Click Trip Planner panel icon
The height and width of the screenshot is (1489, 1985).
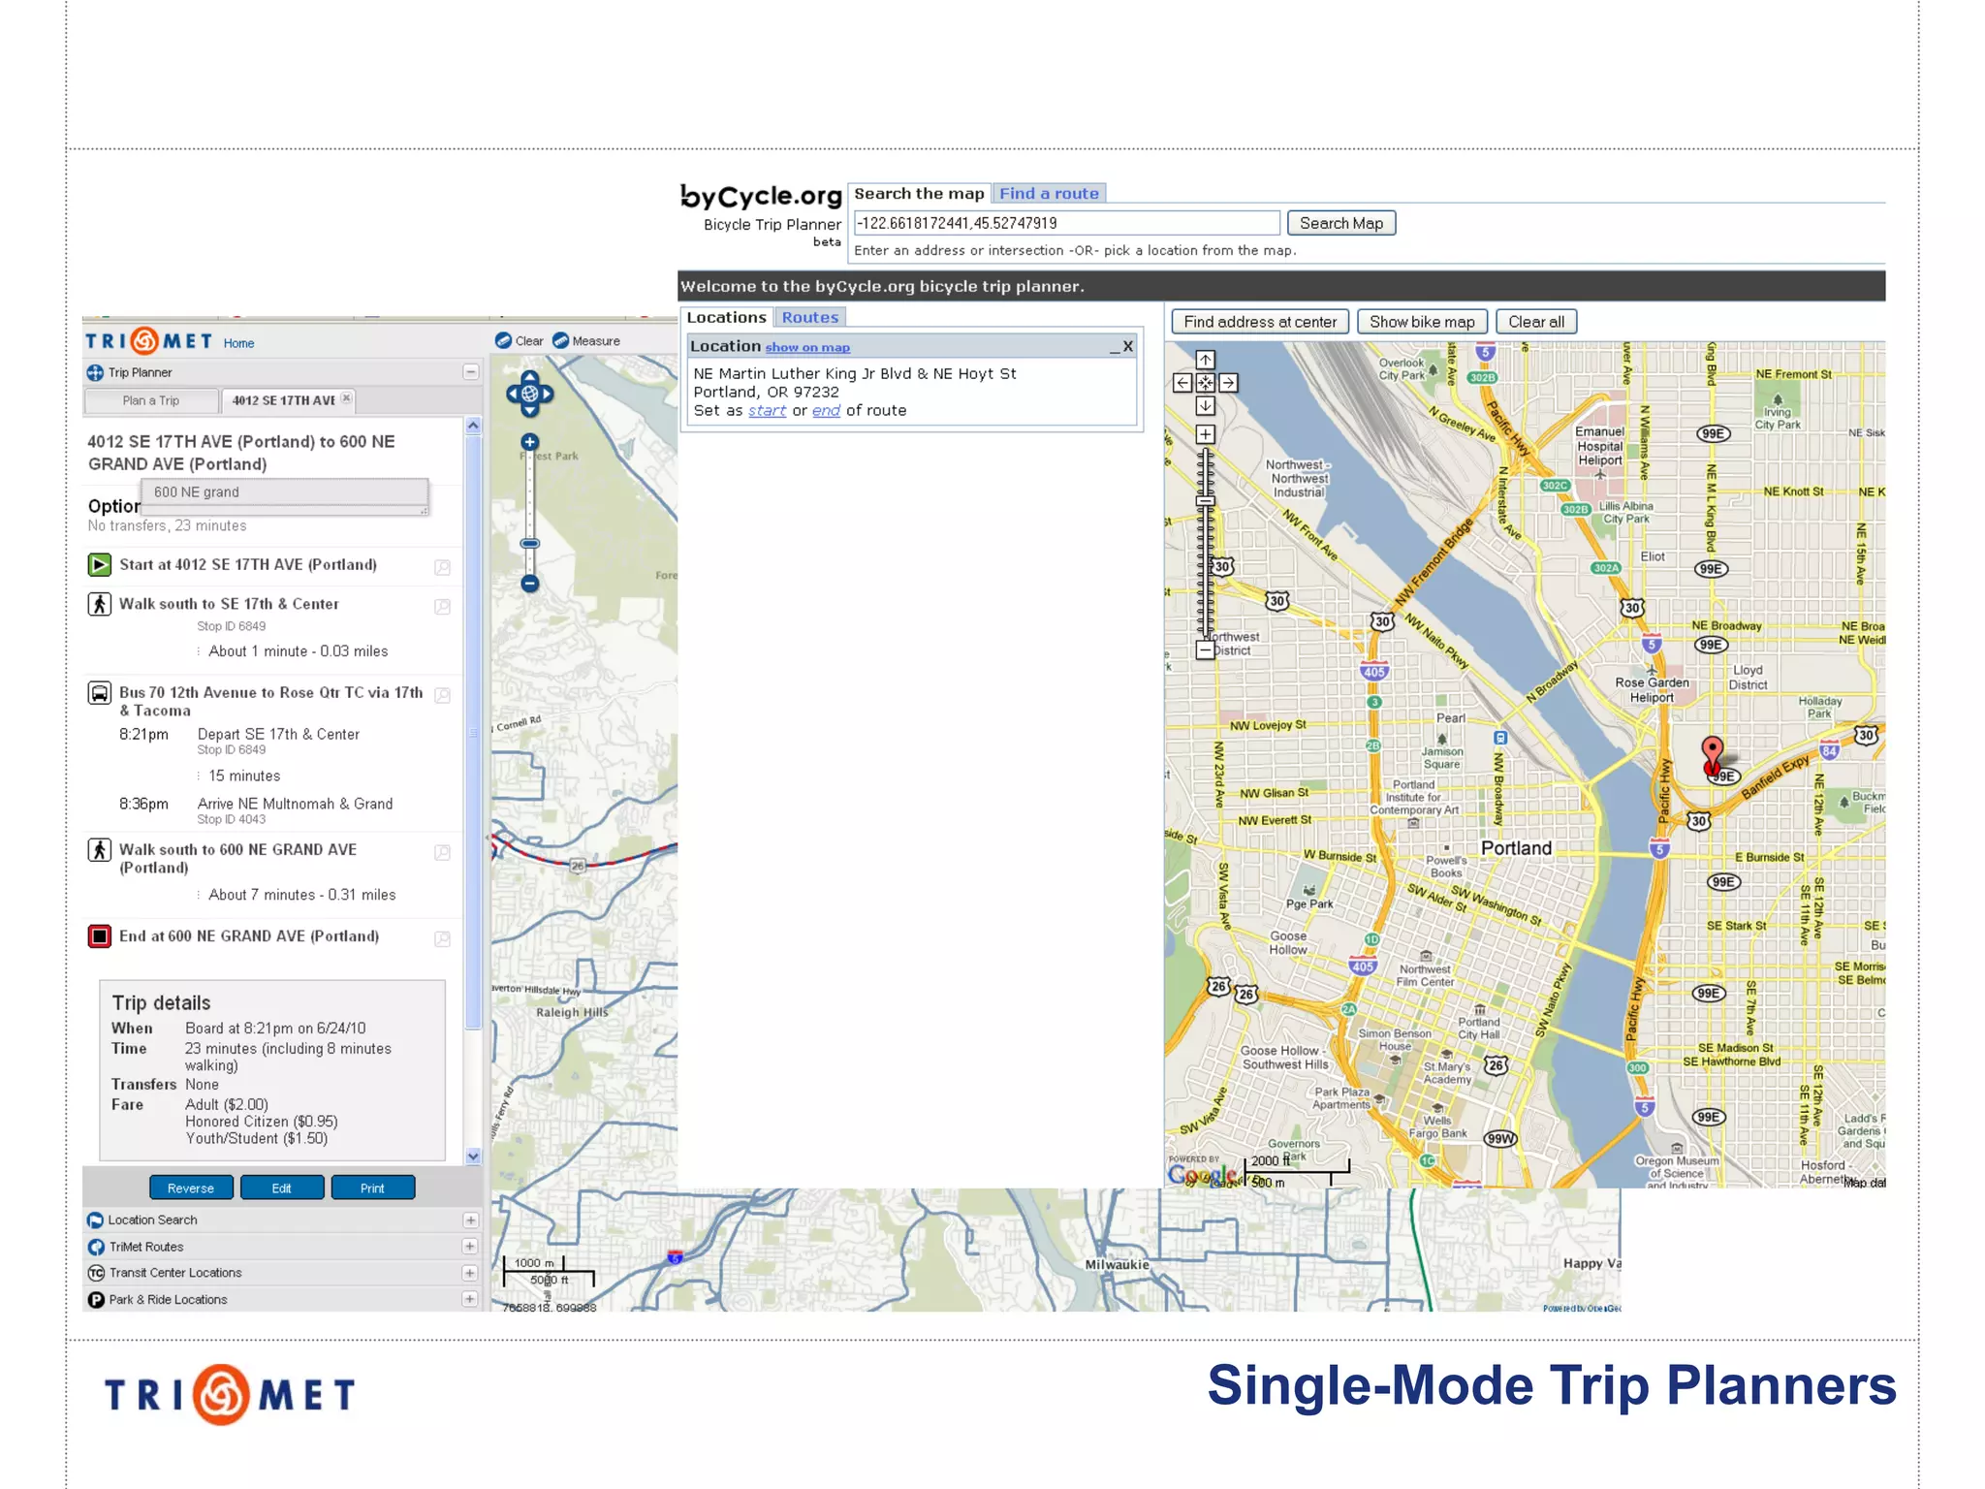click(x=95, y=372)
